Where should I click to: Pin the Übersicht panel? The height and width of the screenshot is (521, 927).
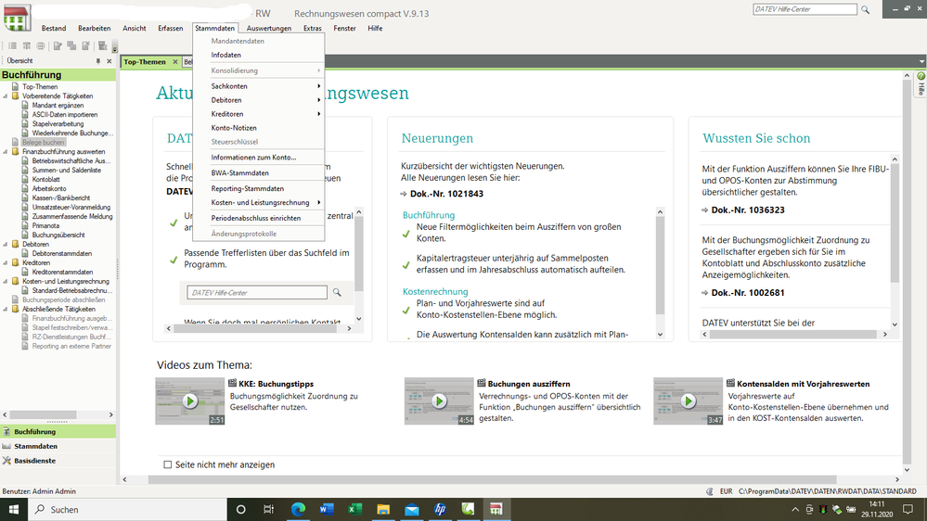point(98,61)
